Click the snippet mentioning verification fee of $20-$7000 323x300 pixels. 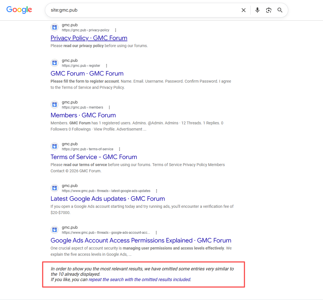coord(142,209)
